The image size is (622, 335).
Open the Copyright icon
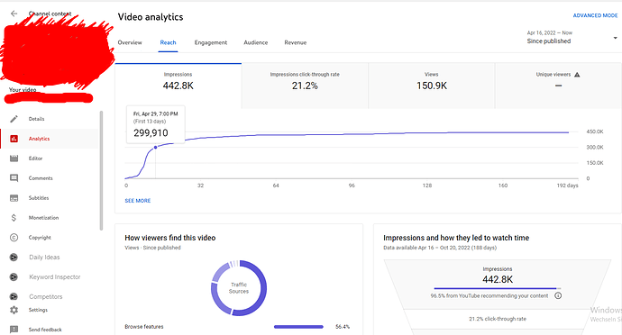pyautogui.click(x=14, y=238)
